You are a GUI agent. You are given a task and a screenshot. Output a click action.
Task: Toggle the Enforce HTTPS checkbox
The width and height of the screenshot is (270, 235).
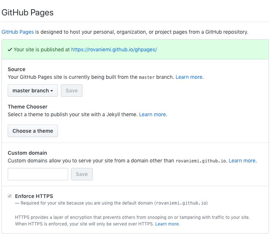(x=10, y=196)
